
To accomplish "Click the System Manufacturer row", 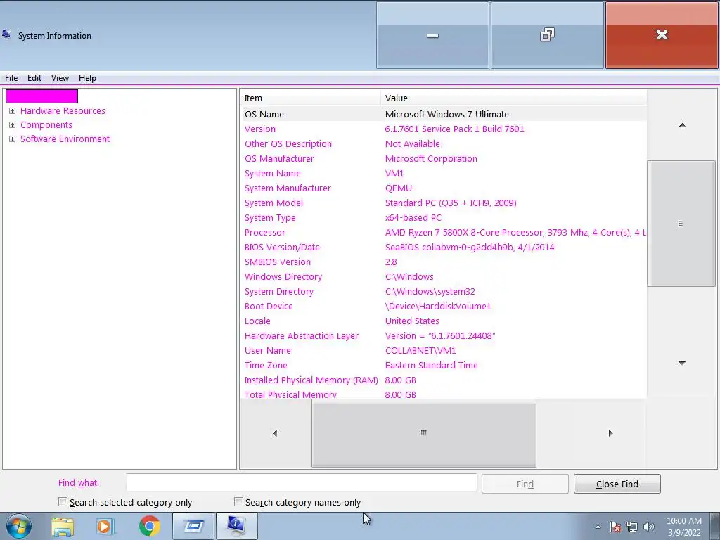I will tap(444, 188).
